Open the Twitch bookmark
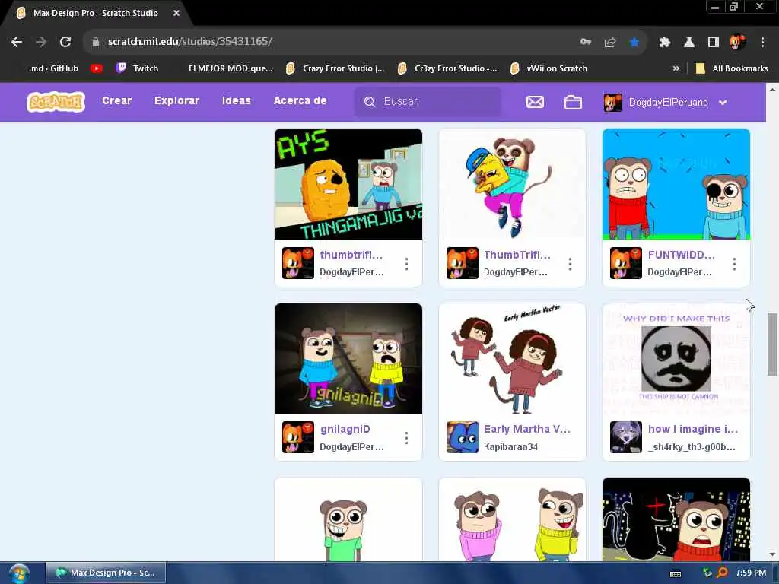Image resolution: width=779 pixels, height=584 pixels. coord(137,68)
